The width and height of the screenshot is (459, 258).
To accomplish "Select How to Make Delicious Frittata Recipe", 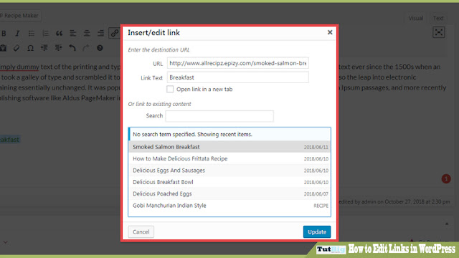I will pos(229,158).
